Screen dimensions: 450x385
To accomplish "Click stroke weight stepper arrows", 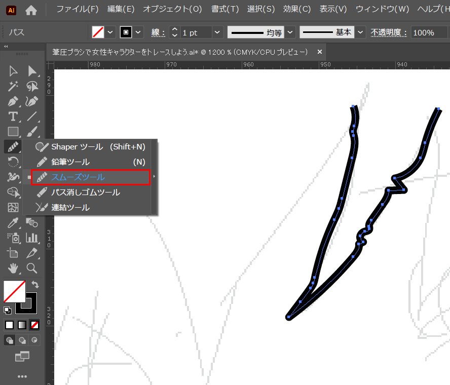I will point(175,32).
